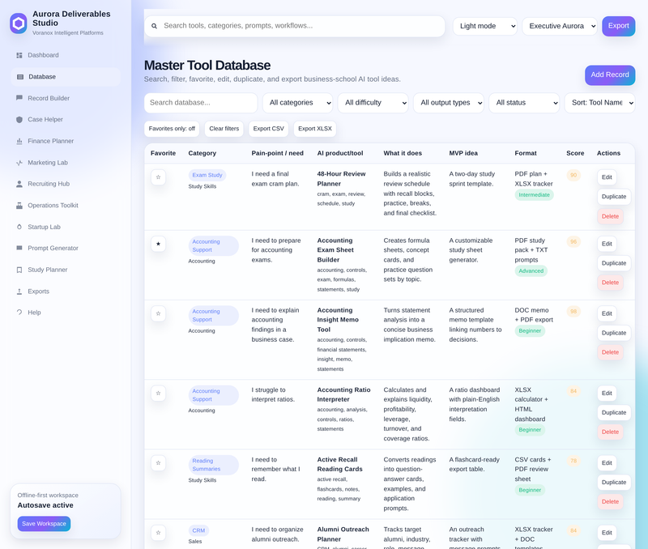Screen dimensions: 648x549
Task: Duplicate the Active Recall Reading Cards record
Action: pyautogui.click(x=614, y=483)
